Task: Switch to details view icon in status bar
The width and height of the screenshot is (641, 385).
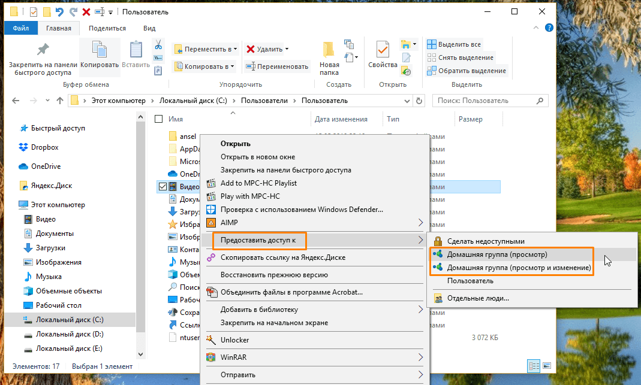Action: click(x=534, y=366)
